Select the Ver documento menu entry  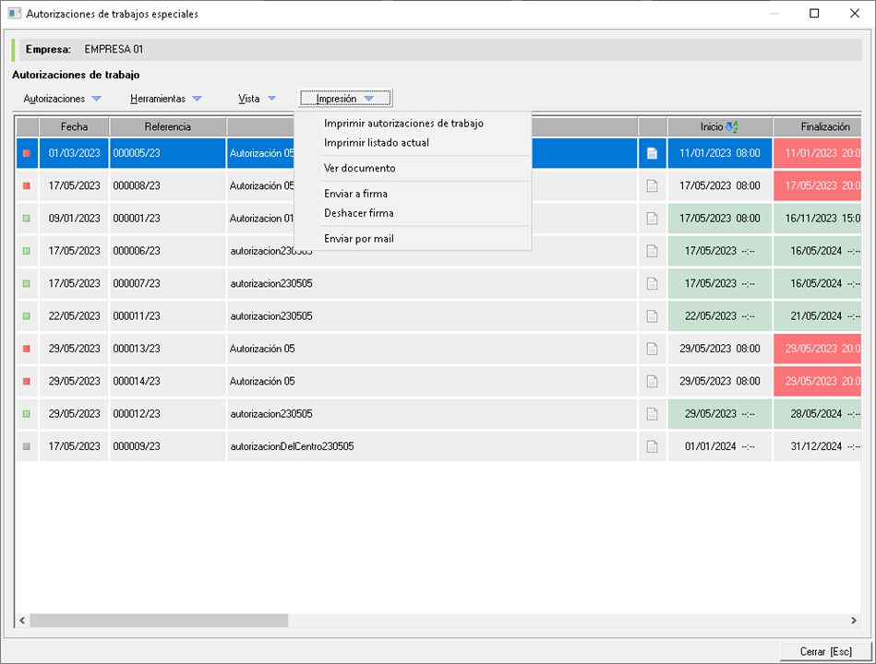point(359,169)
